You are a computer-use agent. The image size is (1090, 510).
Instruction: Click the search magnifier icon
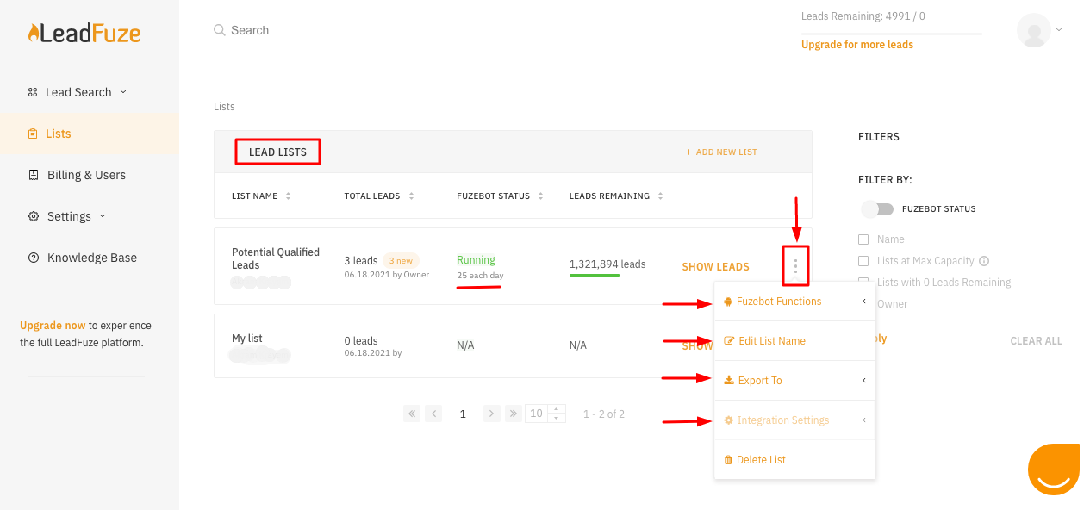(220, 30)
